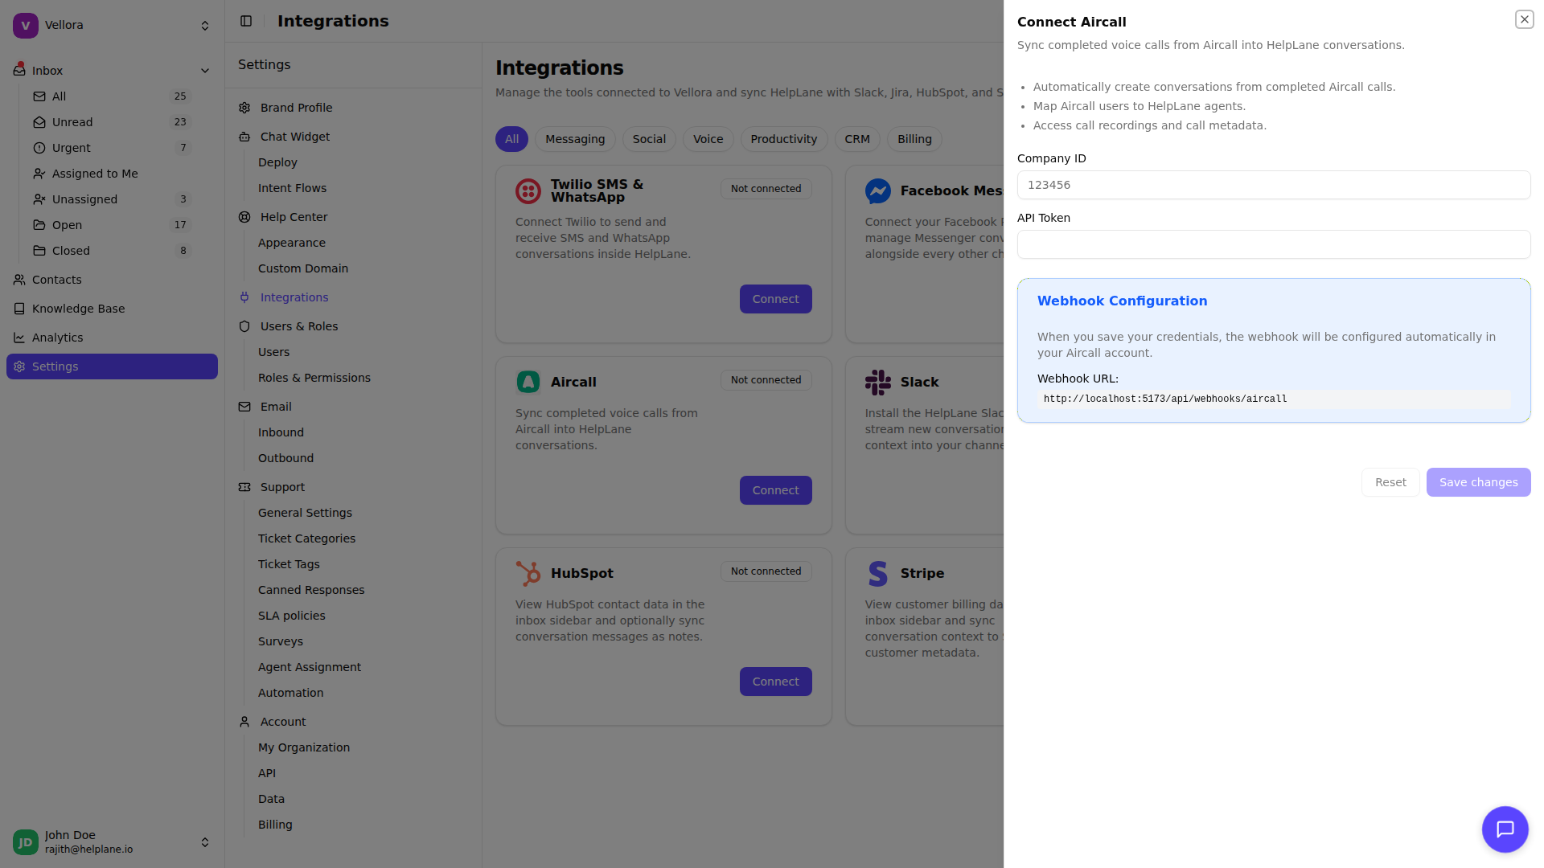
Task: Click the HubSpot logo icon
Action: click(528, 574)
